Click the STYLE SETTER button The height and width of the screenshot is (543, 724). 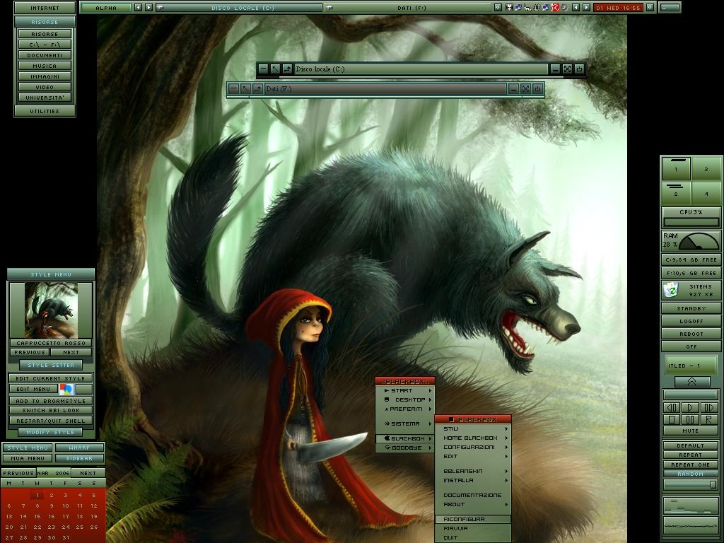[x=51, y=366]
